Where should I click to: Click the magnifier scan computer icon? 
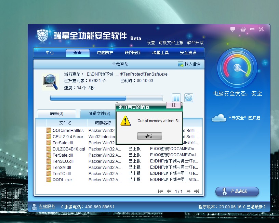pyautogui.click(x=51, y=82)
